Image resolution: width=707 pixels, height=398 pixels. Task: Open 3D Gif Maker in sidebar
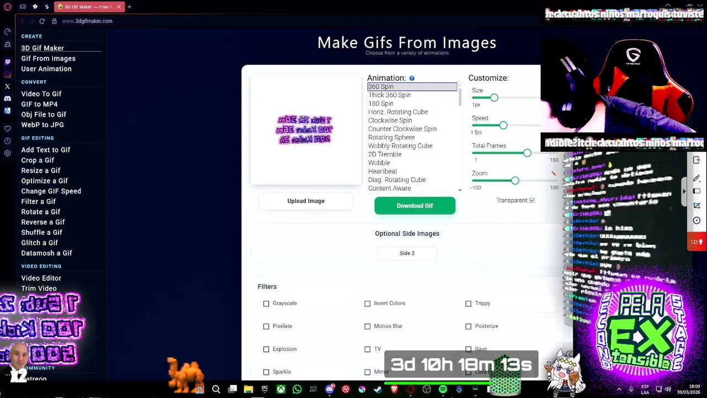[x=43, y=48]
